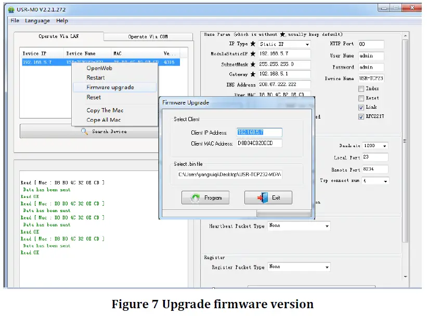Click the magnifier icon beside Search Device
The image size is (427, 316).
[84, 131]
